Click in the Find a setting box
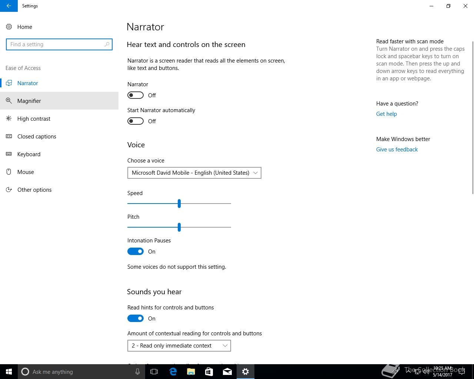This screenshot has width=474, height=379. pos(59,44)
